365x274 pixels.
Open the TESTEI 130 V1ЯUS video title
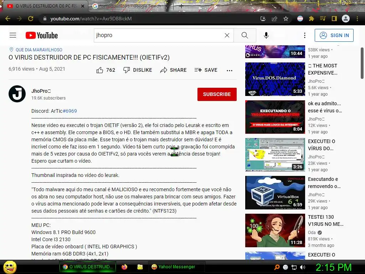coord(326,220)
